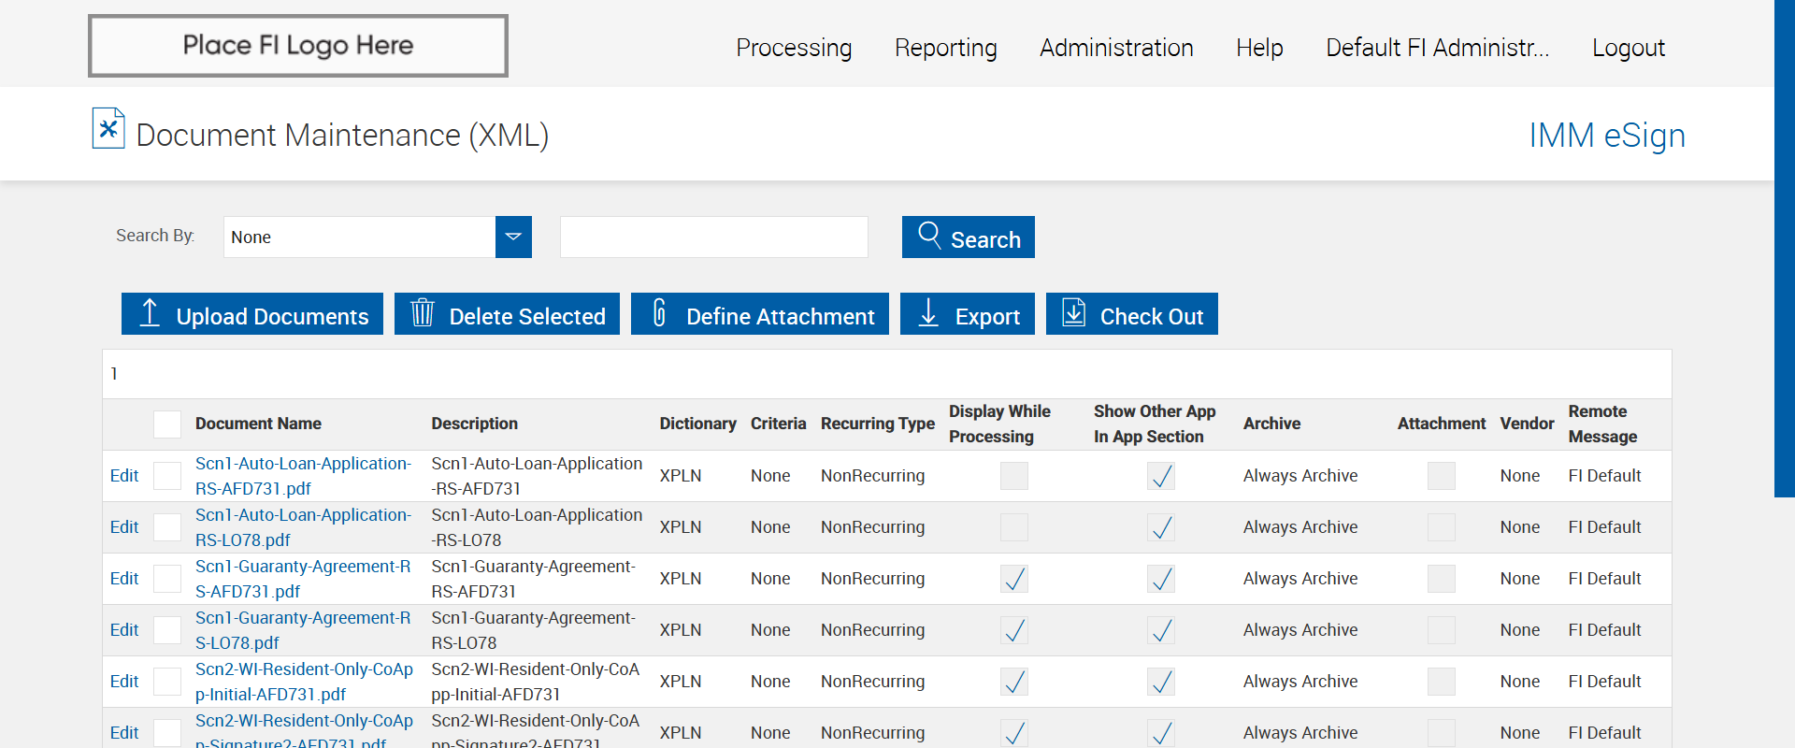This screenshot has height=748, width=1795.
Task: Click the Document Maintenance XML page icon
Action: pos(108,129)
